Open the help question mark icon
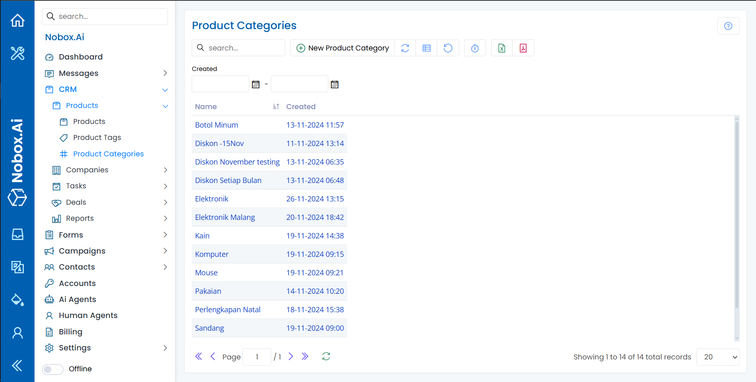This screenshot has height=382, width=756. coord(728,26)
